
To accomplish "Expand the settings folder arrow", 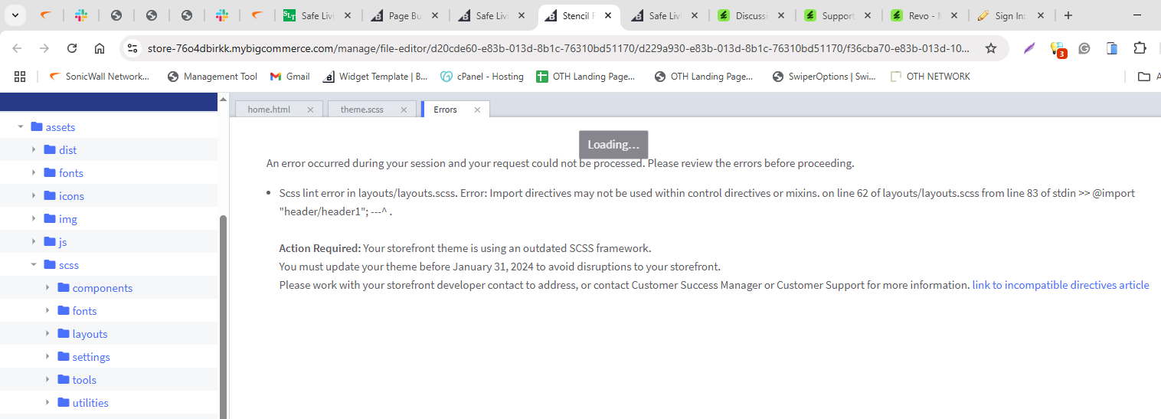I will [47, 357].
